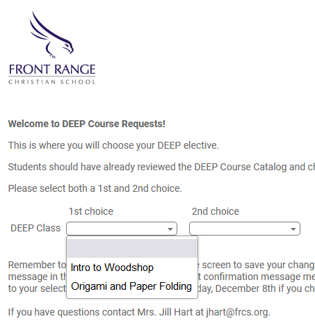Click the Mrs. Jill Hart contact line

[x=139, y=312]
